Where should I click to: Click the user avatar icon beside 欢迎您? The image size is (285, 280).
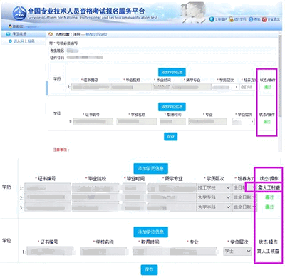tap(10, 26)
